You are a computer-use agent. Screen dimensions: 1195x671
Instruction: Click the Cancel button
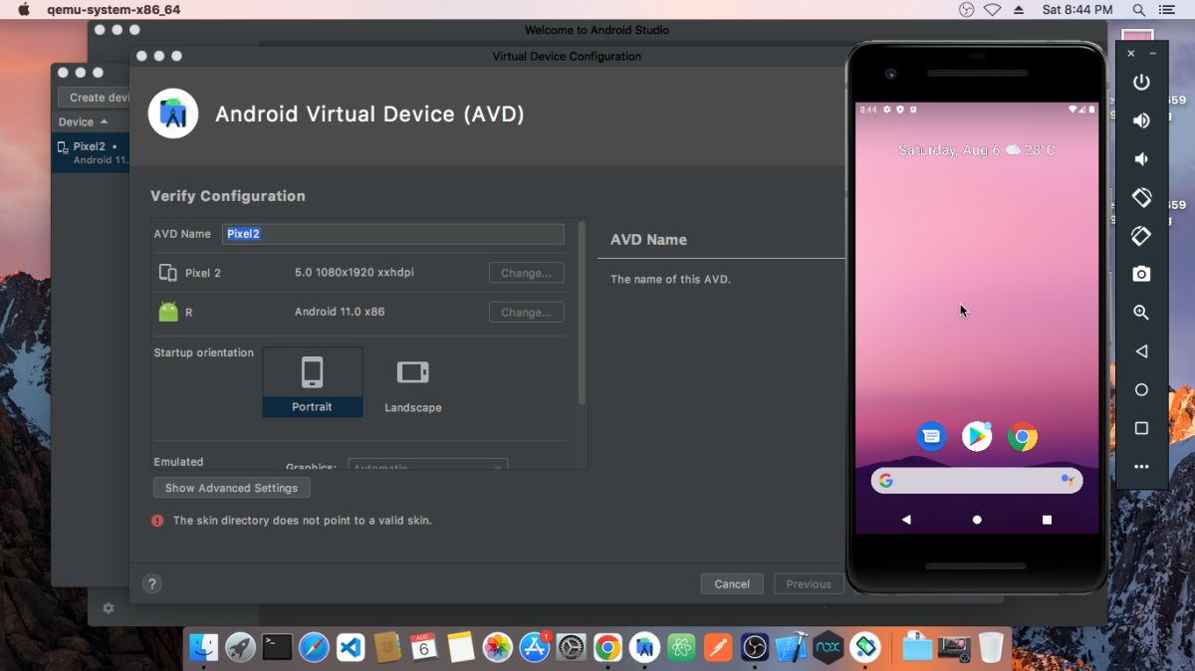tap(732, 584)
